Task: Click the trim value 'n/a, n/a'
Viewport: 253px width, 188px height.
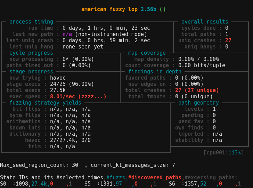Action: click(63, 146)
